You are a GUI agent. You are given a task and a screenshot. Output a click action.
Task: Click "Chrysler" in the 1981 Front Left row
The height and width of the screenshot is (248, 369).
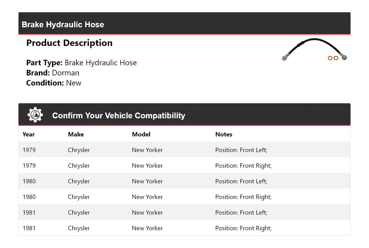79,212
